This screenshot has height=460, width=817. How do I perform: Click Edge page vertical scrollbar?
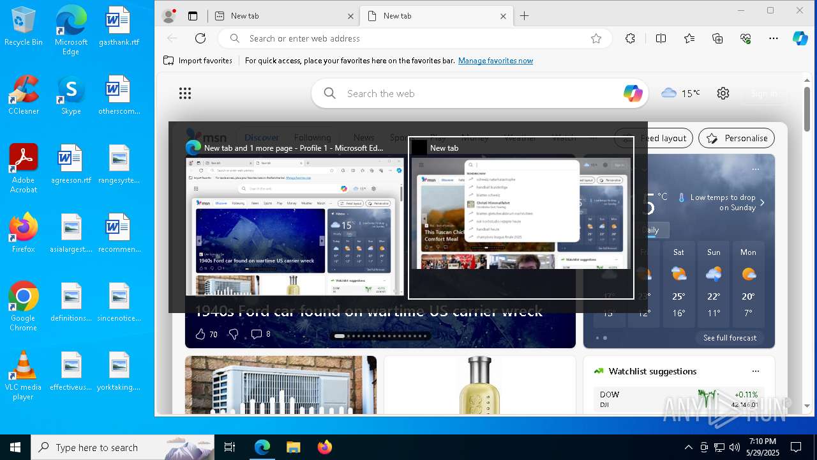(x=807, y=109)
